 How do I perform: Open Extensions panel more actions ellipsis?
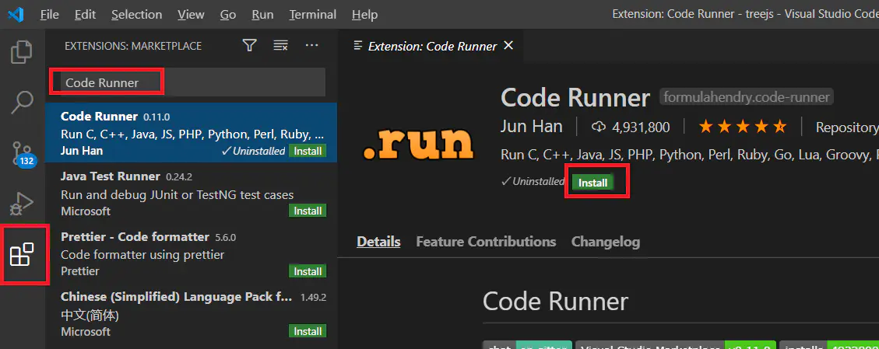coord(311,46)
